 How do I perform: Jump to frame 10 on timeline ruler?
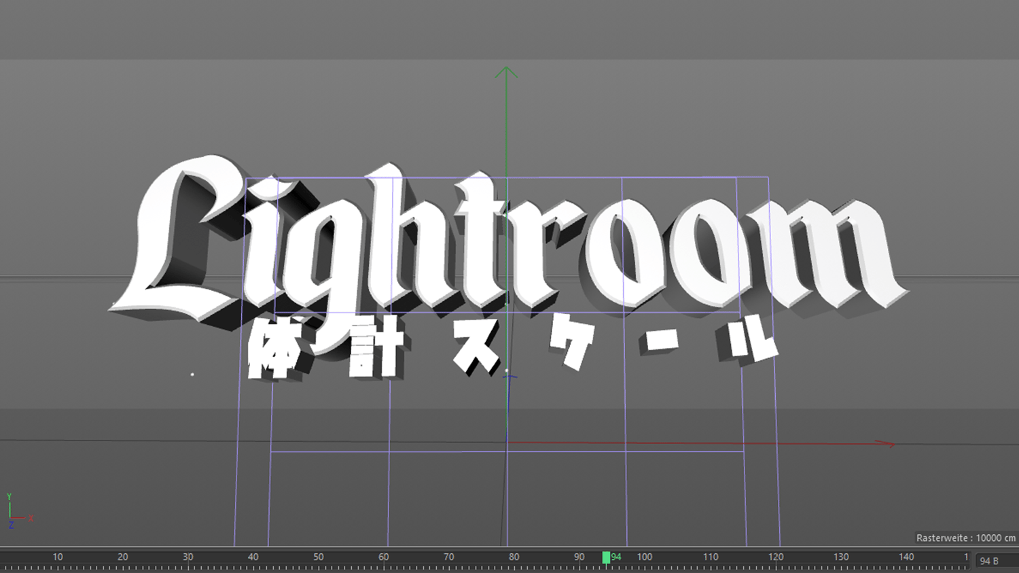(58, 557)
